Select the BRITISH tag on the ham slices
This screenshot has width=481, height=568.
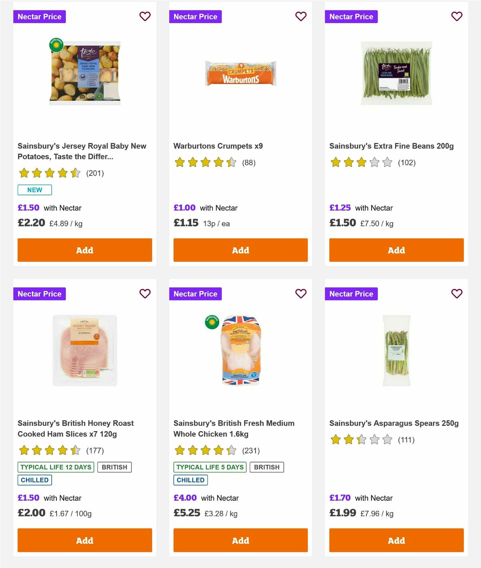coord(115,467)
